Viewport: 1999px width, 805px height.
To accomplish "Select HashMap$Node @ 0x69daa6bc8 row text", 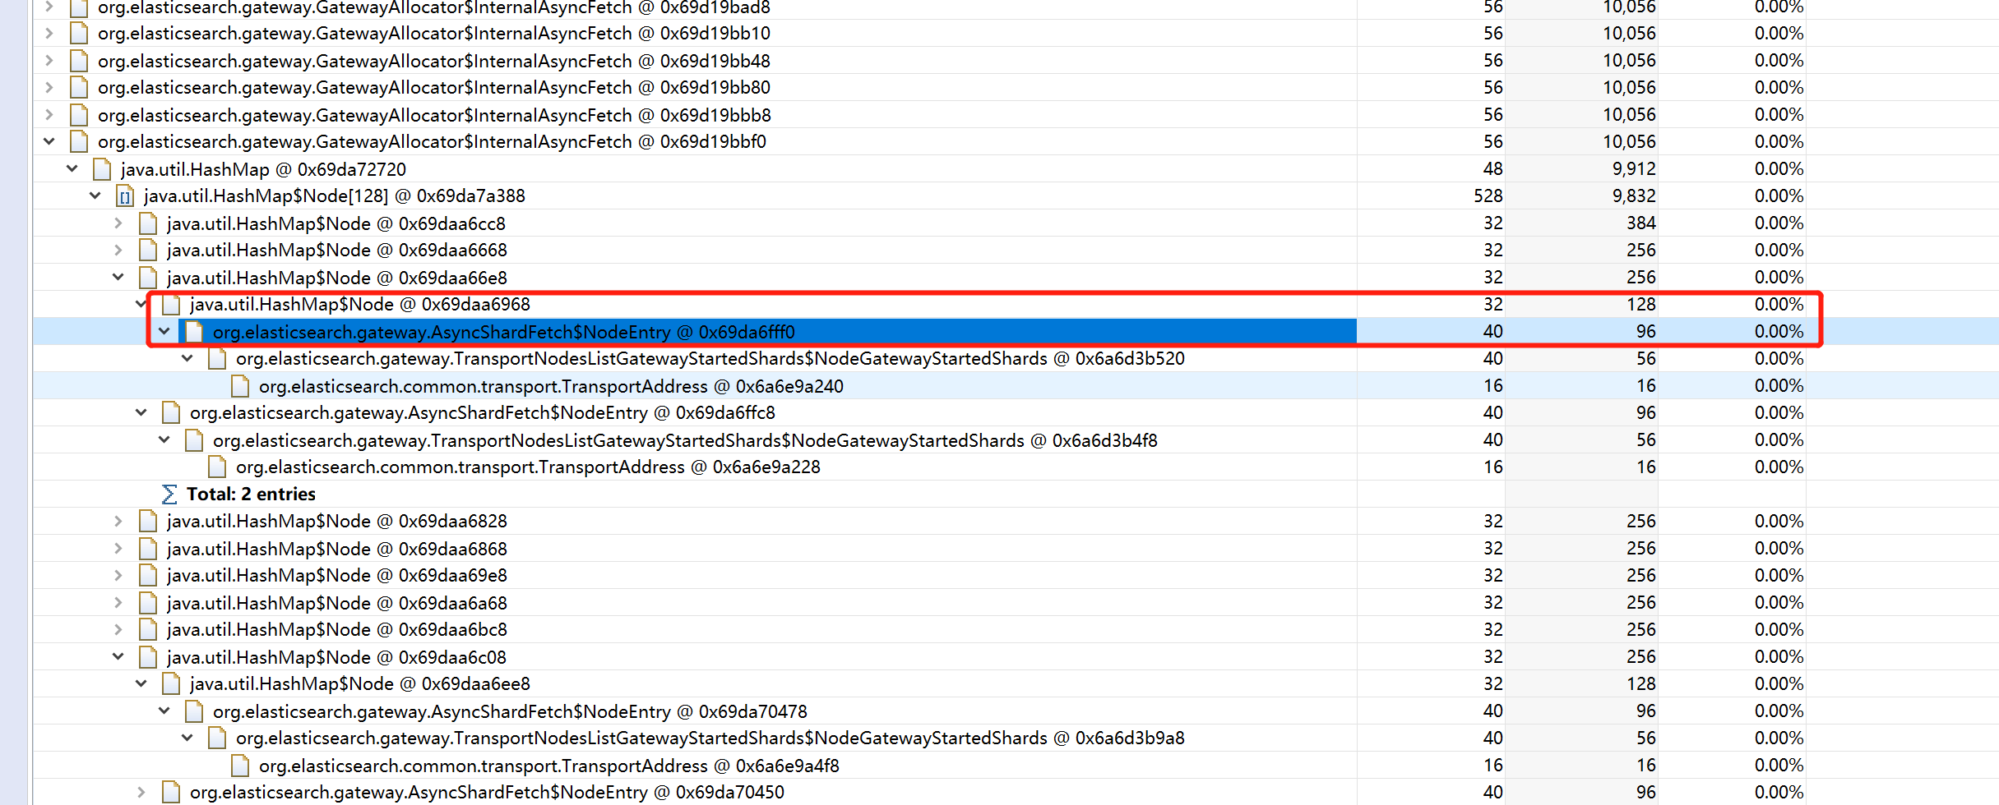I will click(337, 630).
